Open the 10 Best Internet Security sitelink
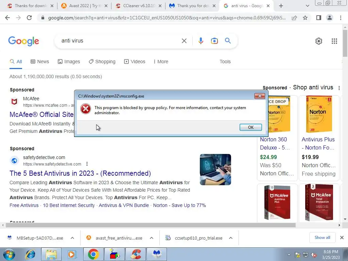Image resolution: width=348 pixels, height=261 pixels. click(x=69, y=205)
